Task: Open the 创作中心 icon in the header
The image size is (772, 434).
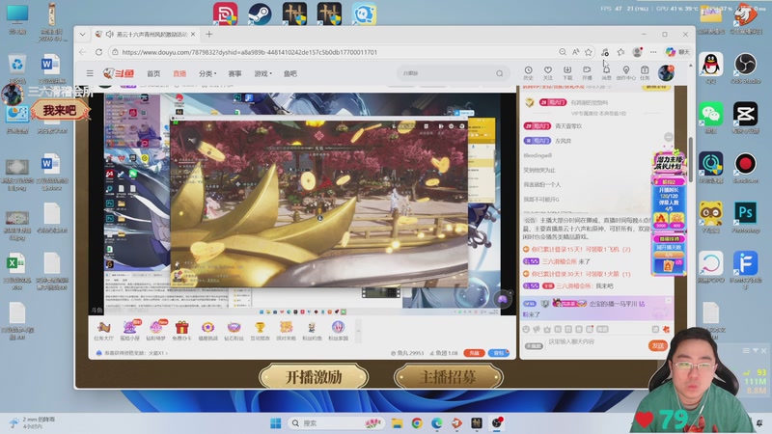Action: click(x=625, y=73)
